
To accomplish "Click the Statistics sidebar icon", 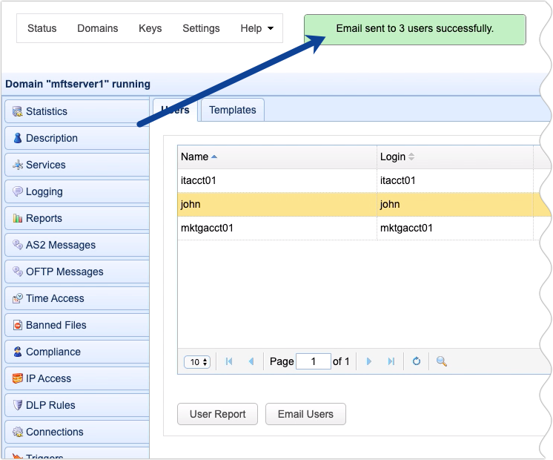I will click(x=17, y=111).
